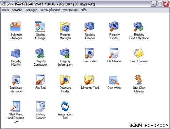Open the Registry Finder icon

(x=114, y=27)
